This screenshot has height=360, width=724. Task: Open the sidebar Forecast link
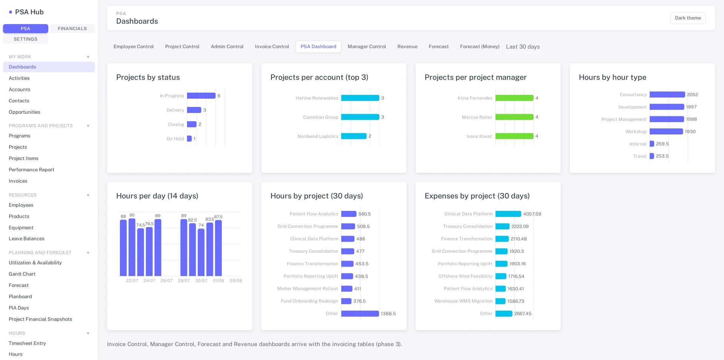point(49,285)
